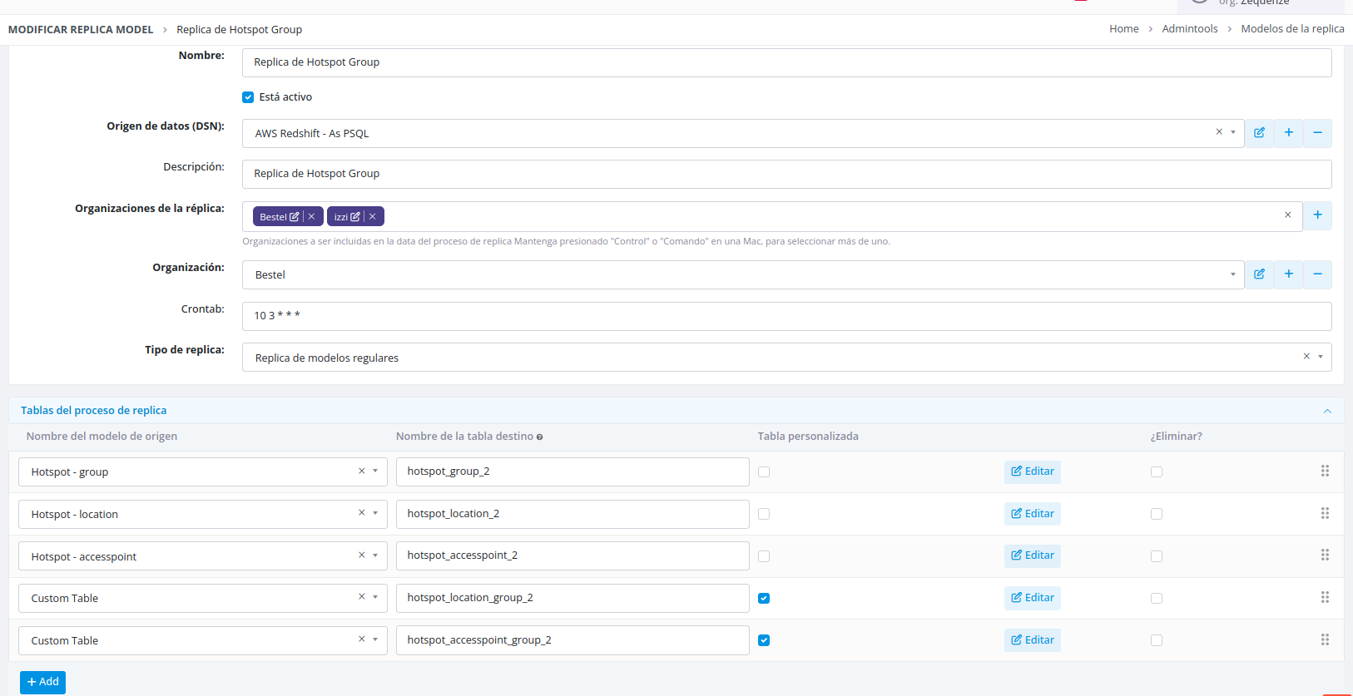Screen dimensions: 1353x696
Task: Collapse Tablas del proceso de replica panel
Action: 1327,411
